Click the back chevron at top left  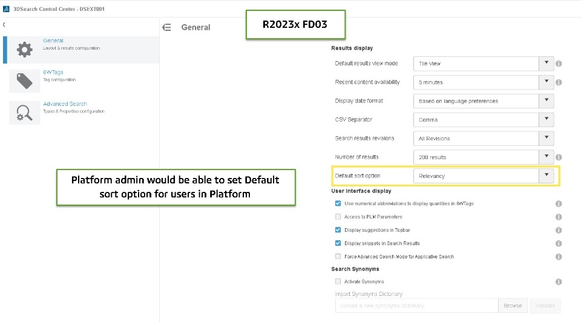pos(4,25)
